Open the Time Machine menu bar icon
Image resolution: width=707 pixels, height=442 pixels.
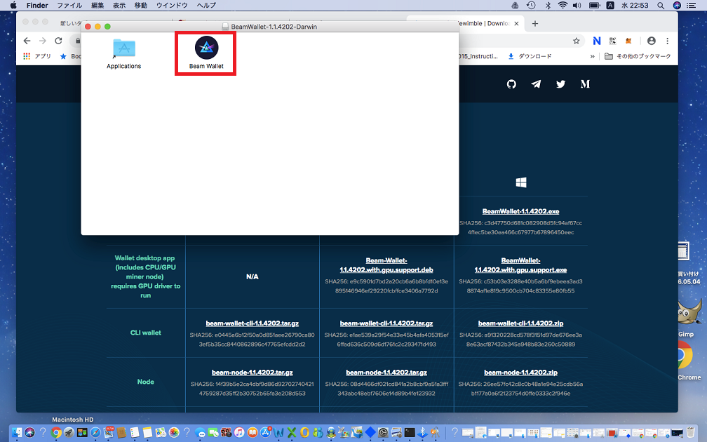coord(531,6)
